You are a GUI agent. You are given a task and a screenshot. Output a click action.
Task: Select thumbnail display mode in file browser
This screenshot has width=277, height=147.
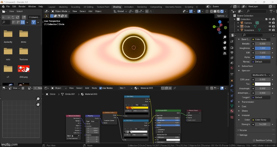tap(23, 22)
